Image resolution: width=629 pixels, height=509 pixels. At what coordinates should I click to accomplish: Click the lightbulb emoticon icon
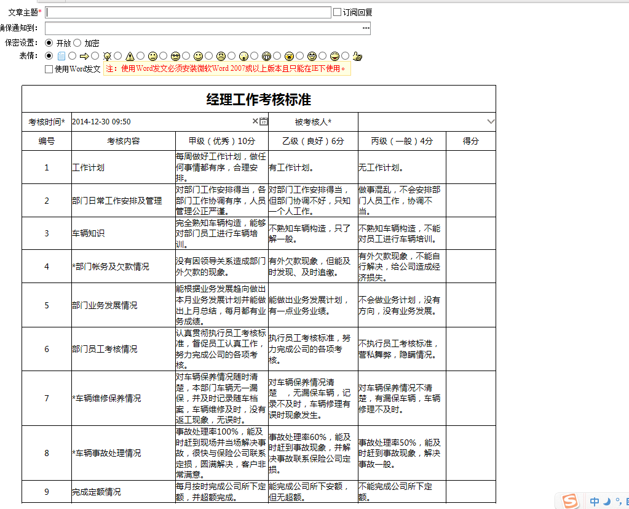[107, 56]
